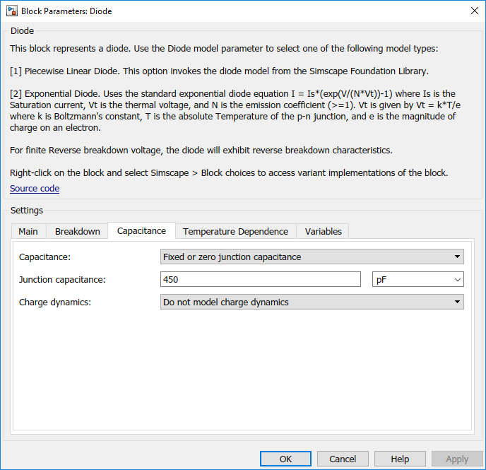Switch to the Main tab
This screenshot has width=486, height=470.
pyautogui.click(x=28, y=231)
